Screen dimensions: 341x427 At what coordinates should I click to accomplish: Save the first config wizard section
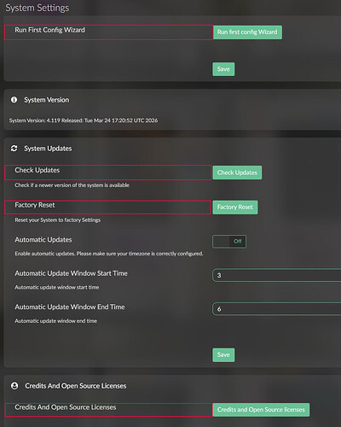(223, 69)
